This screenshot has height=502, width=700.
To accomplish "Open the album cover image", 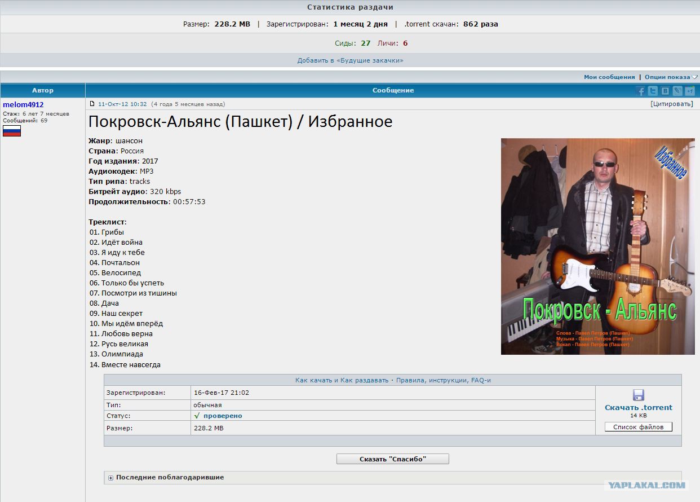I will point(598,246).
